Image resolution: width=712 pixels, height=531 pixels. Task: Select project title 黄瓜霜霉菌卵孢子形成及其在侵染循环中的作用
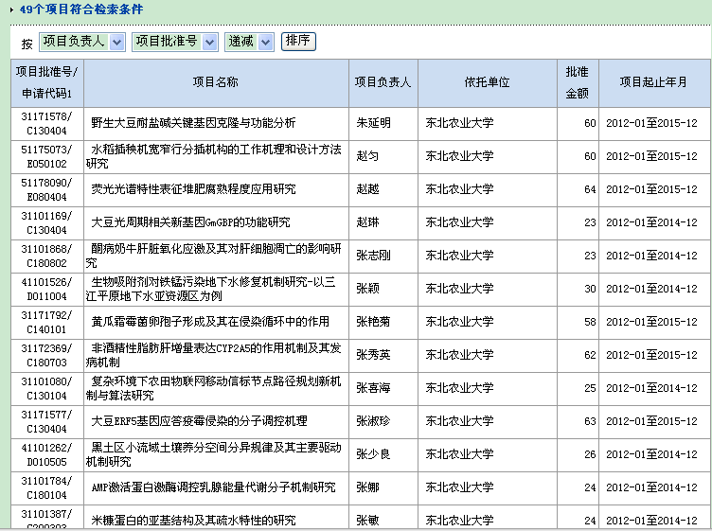(x=210, y=322)
